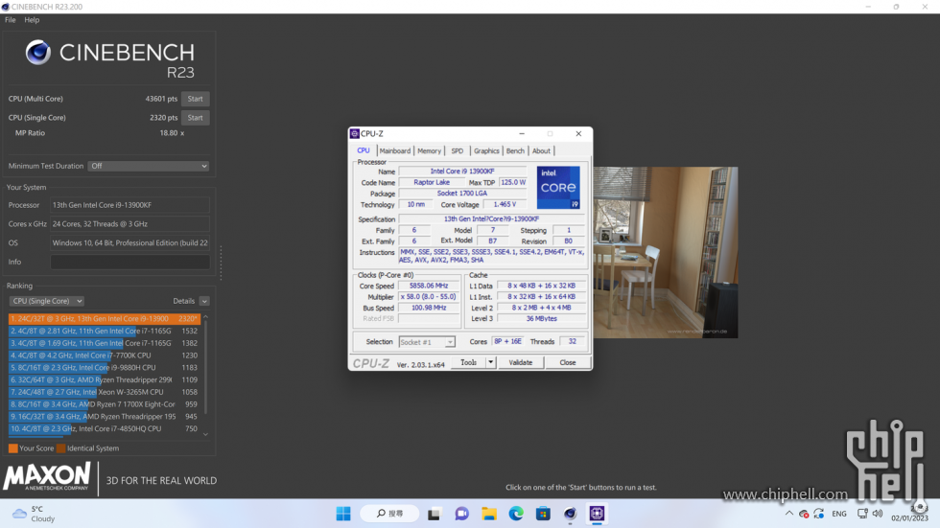This screenshot has height=528, width=940.
Task: Start the CPU Multi Core test
Action: (196, 99)
